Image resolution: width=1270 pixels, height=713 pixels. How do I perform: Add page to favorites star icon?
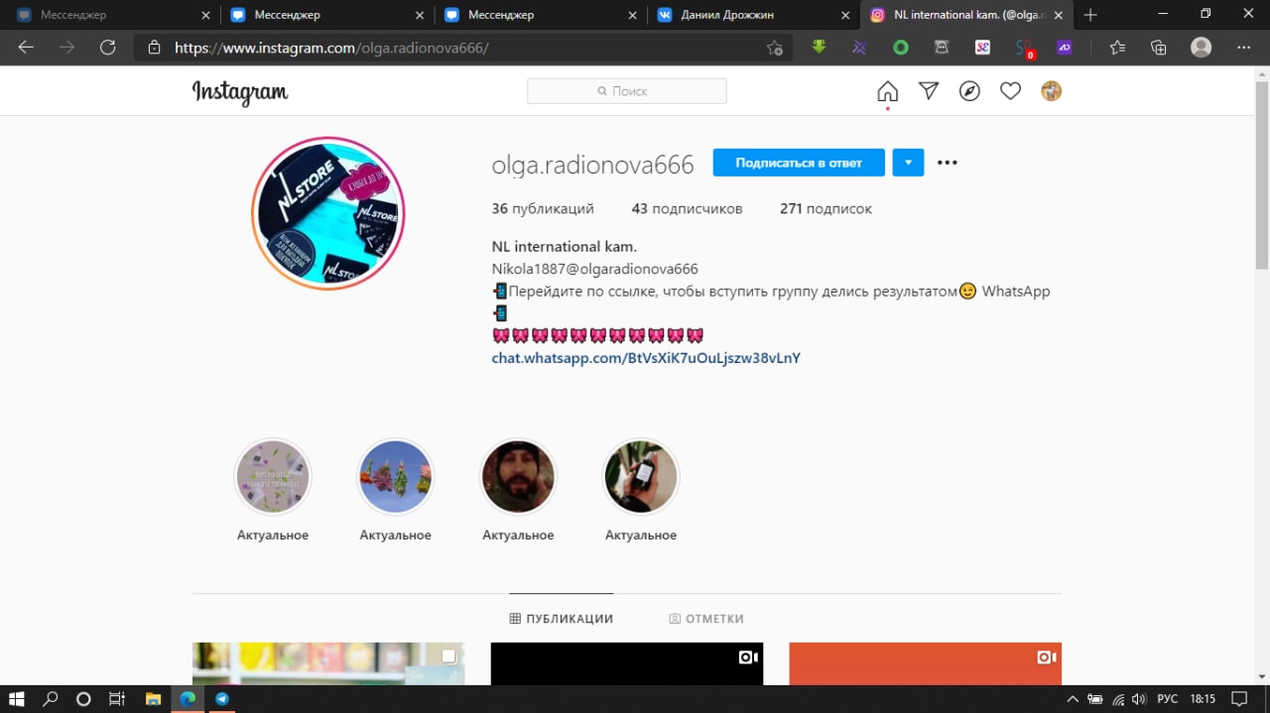[x=775, y=48]
